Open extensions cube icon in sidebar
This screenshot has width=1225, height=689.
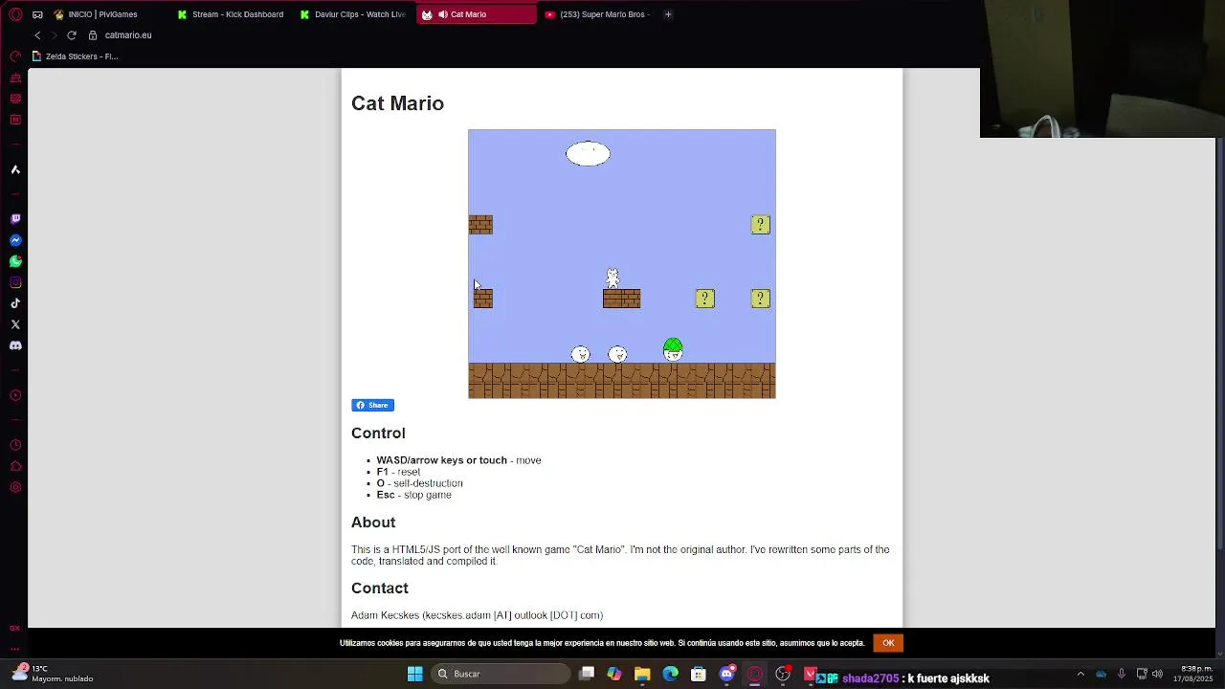pos(15,466)
